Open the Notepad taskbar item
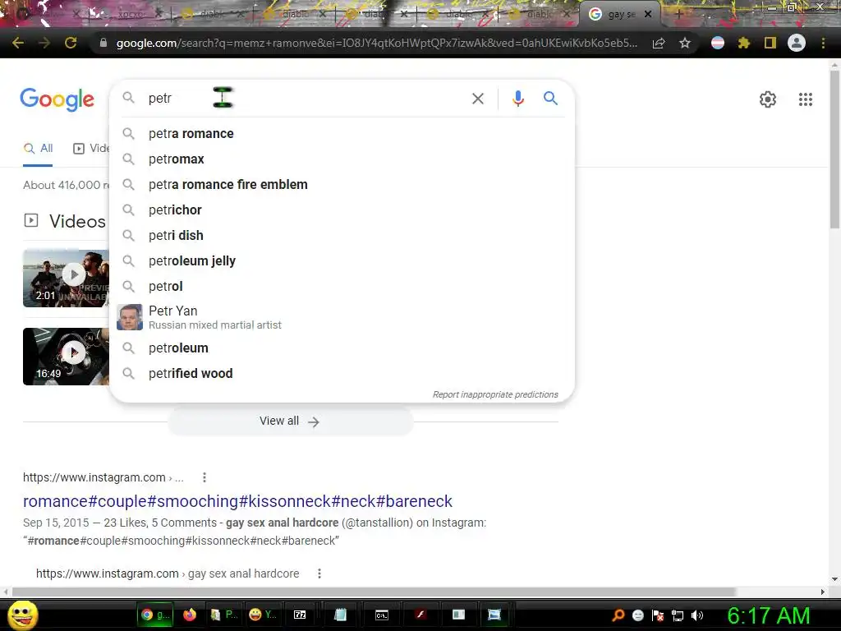This screenshot has width=841, height=631. 340,615
